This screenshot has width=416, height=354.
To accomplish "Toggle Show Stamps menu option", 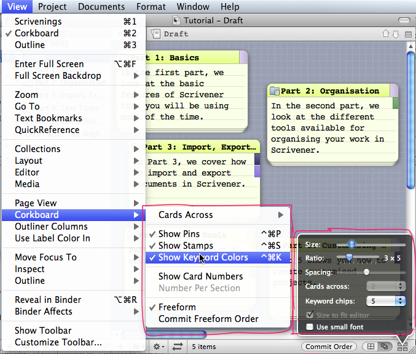I will pos(218,246).
